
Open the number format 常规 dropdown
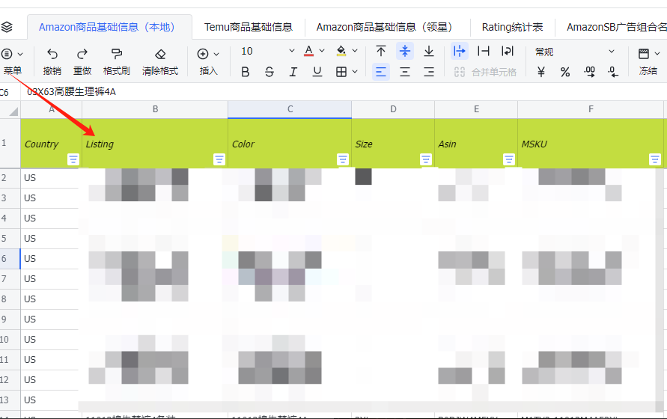pyautogui.click(x=612, y=52)
